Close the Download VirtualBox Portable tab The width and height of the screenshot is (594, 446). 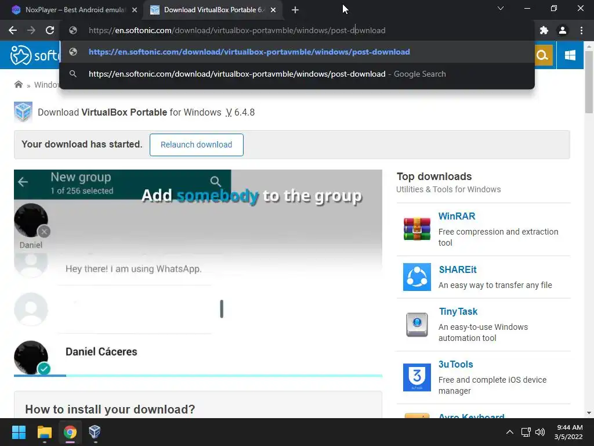(x=273, y=10)
